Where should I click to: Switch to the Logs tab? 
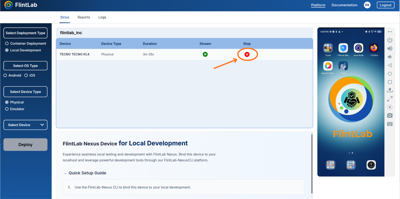tap(102, 17)
